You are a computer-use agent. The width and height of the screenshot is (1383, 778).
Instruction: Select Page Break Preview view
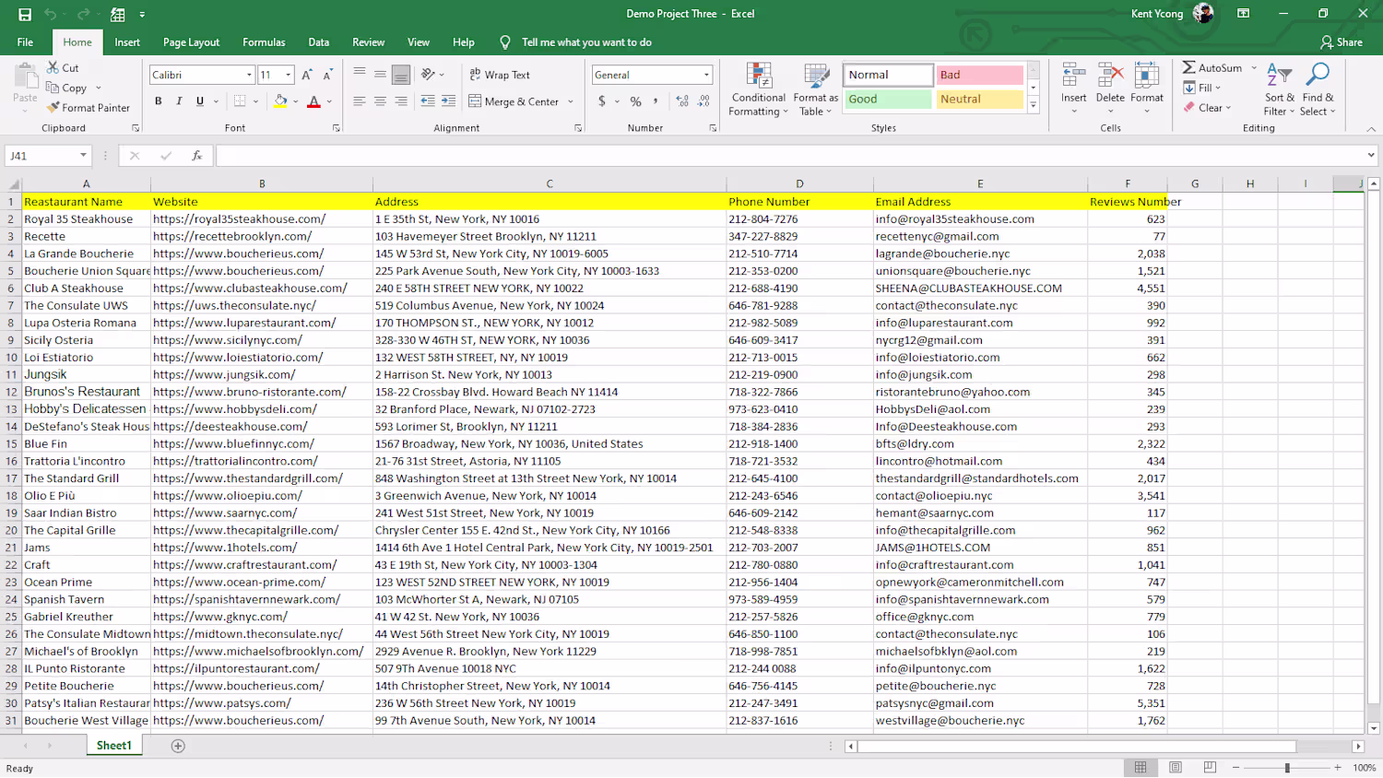[x=1210, y=767]
